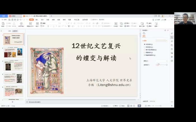The height and width of the screenshot is (122, 196).
Task: Switch to Normal view icon in status bar
Action: tap(128, 106)
